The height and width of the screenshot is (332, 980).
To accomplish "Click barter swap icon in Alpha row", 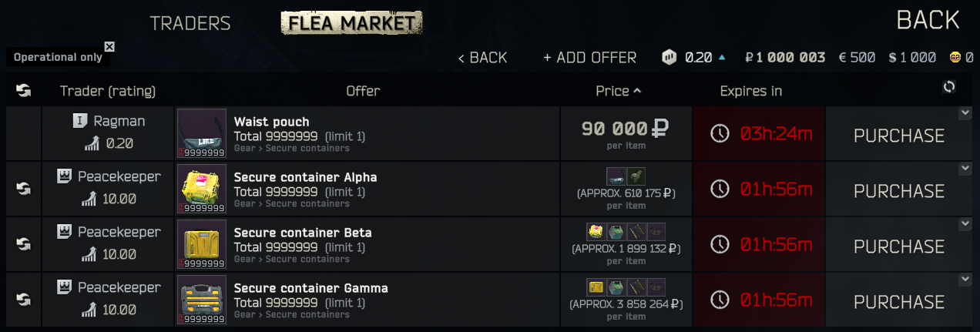I will coord(24,188).
